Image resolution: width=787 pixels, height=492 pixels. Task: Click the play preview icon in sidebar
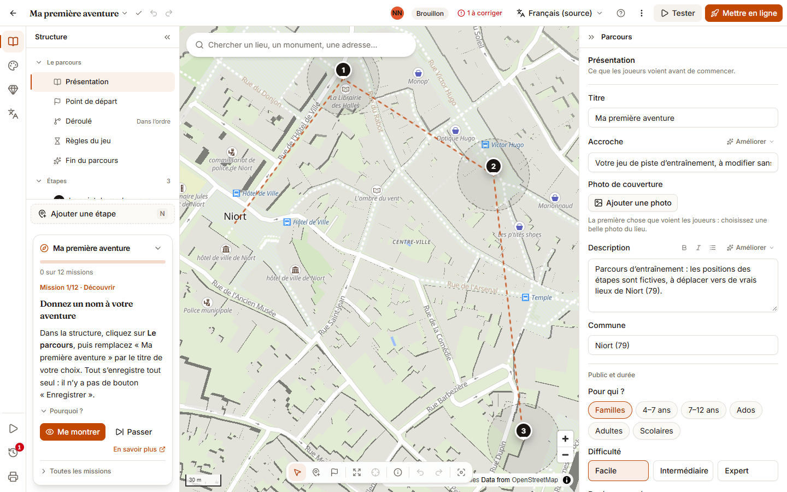tap(13, 429)
